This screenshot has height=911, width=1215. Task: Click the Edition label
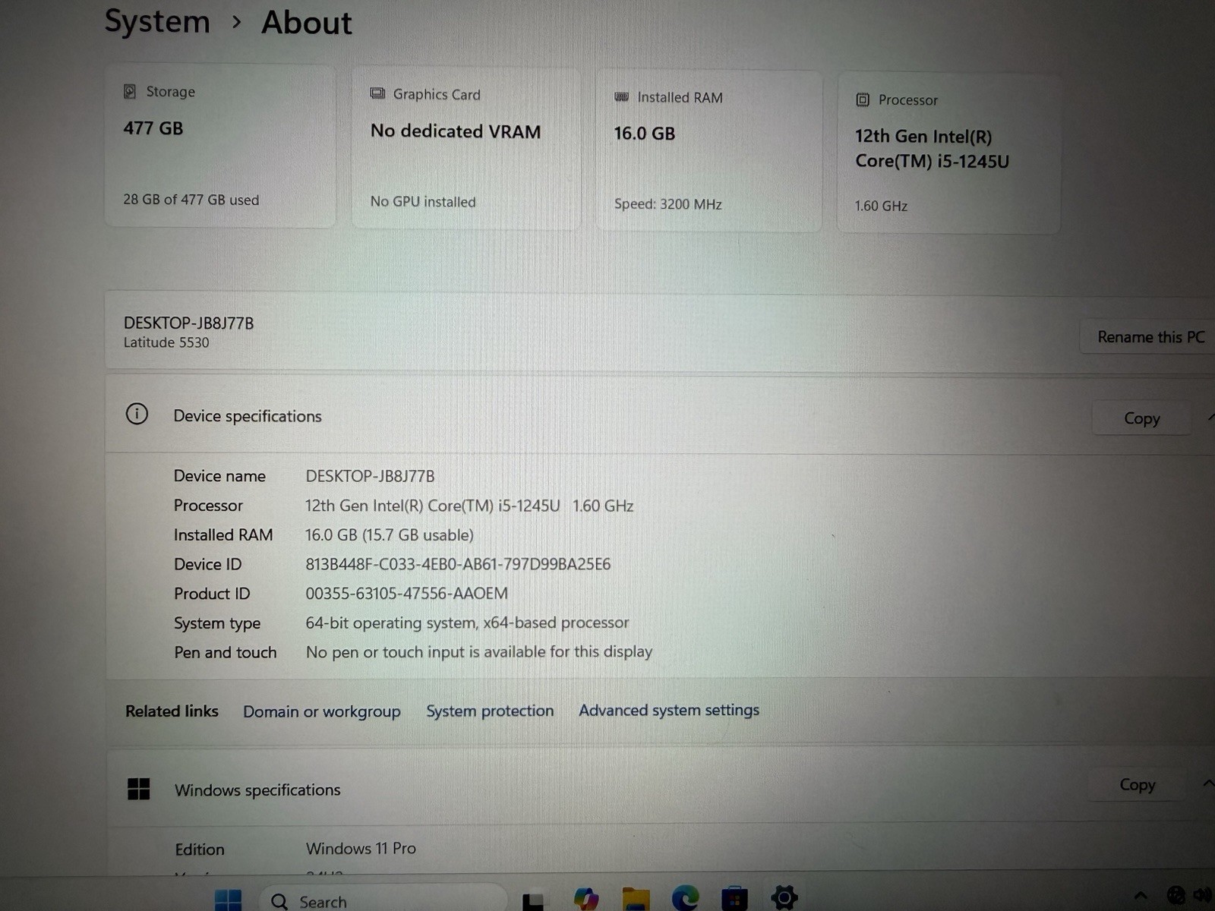tap(200, 850)
